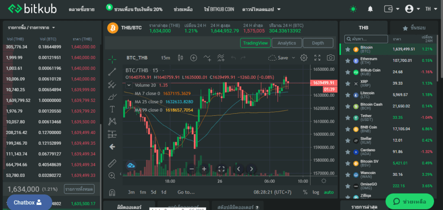
Task: Select the crosshair cursor tool
Action: click(x=112, y=59)
